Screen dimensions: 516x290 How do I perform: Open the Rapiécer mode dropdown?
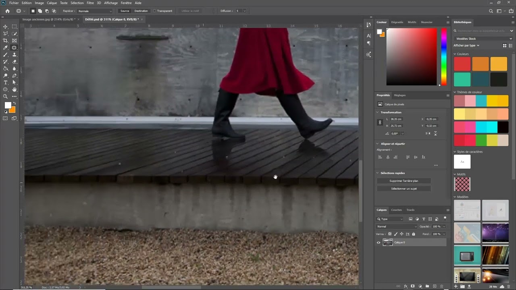pyautogui.click(x=95, y=11)
